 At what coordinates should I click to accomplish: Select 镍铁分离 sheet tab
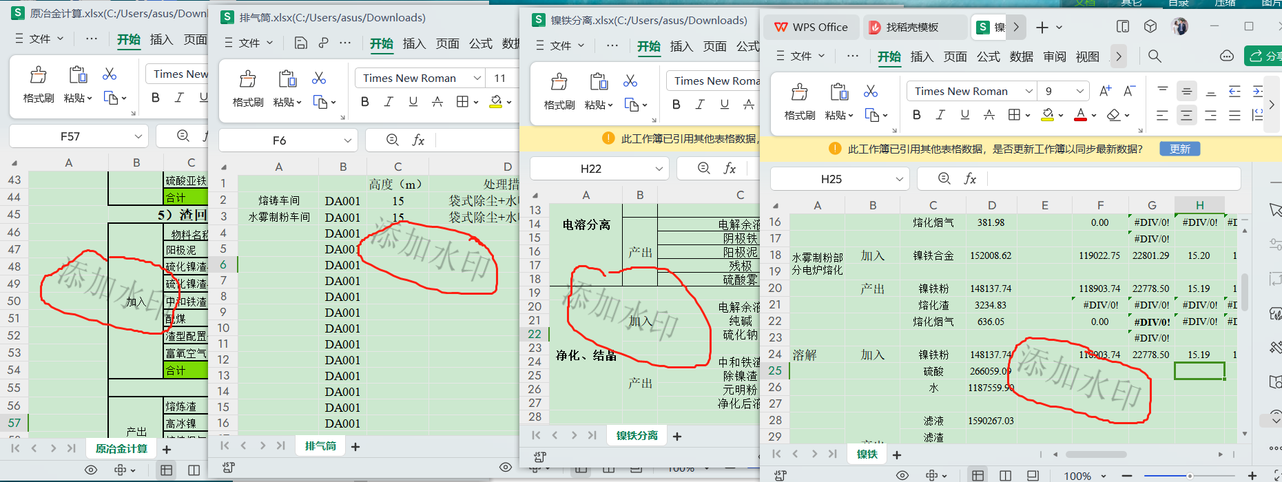point(637,435)
